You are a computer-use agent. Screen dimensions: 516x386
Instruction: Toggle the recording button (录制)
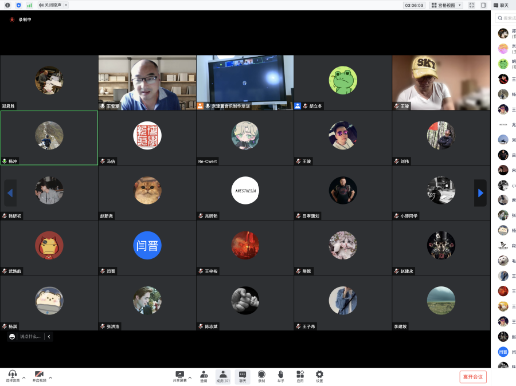coord(261,376)
